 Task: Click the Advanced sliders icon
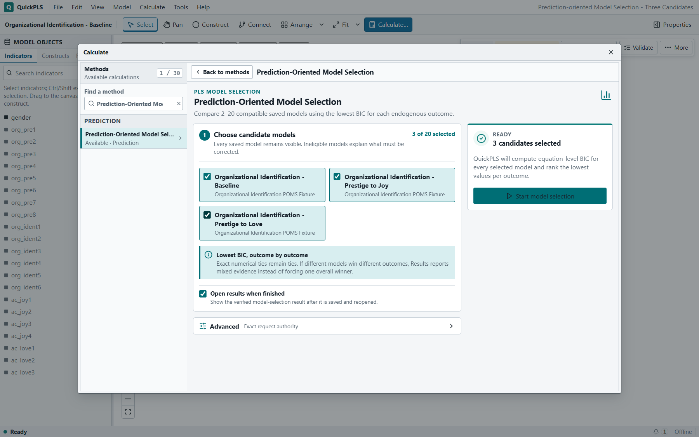203,326
